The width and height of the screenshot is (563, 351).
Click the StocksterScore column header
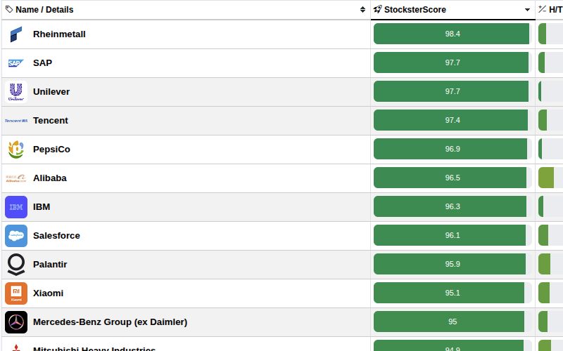453,10
